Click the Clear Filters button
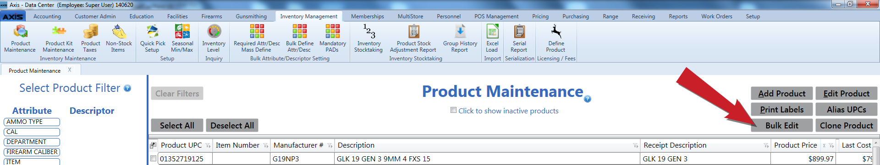 [177, 93]
